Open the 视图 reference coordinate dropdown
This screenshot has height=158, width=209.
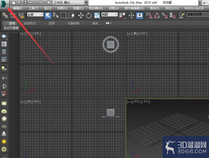[x=109, y=15]
